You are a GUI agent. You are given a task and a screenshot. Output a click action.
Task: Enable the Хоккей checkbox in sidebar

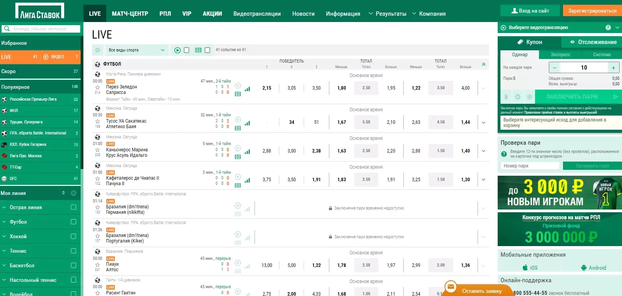[74, 236]
